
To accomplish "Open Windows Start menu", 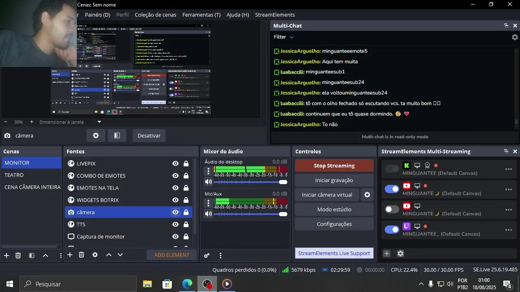I will tap(10, 284).
